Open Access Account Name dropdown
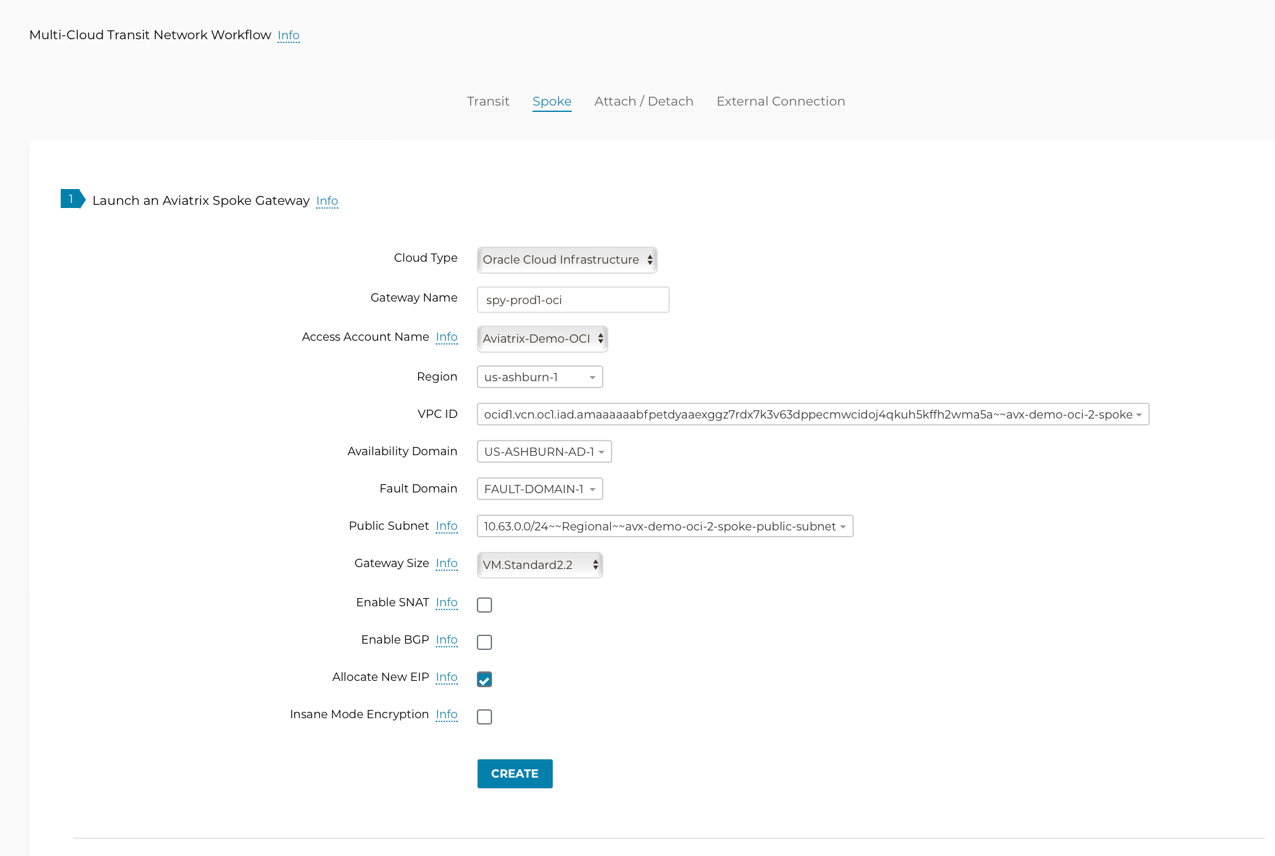This screenshot has width=1275, height=856. click(x=542, y=339)
